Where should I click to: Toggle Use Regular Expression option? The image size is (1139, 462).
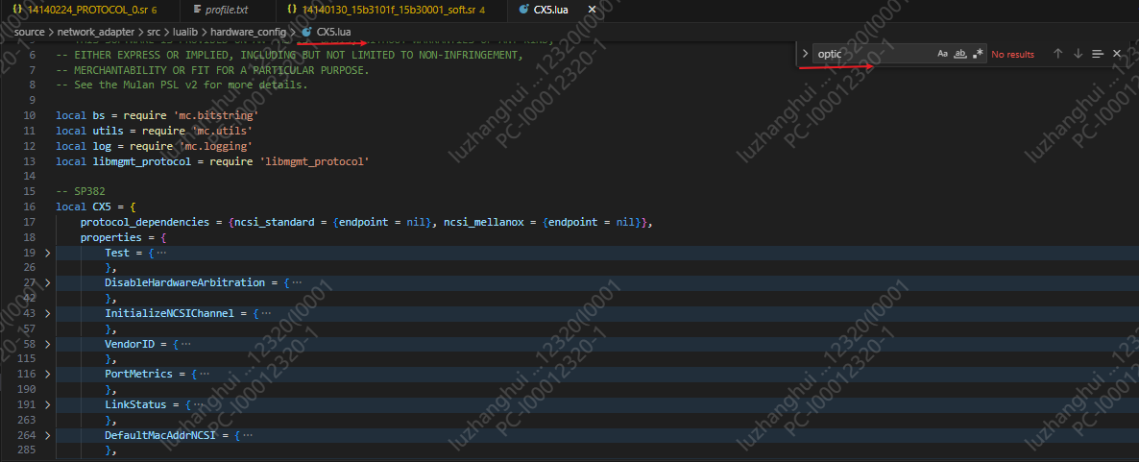[x=978, y=54]
